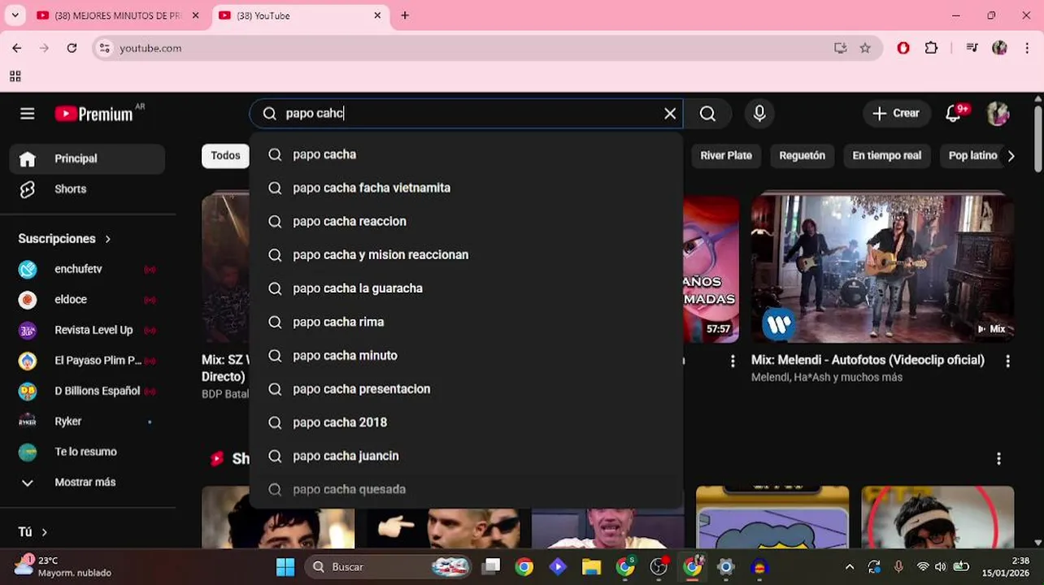
Task: Open the eldoce channel
Action: click(87, 299)
